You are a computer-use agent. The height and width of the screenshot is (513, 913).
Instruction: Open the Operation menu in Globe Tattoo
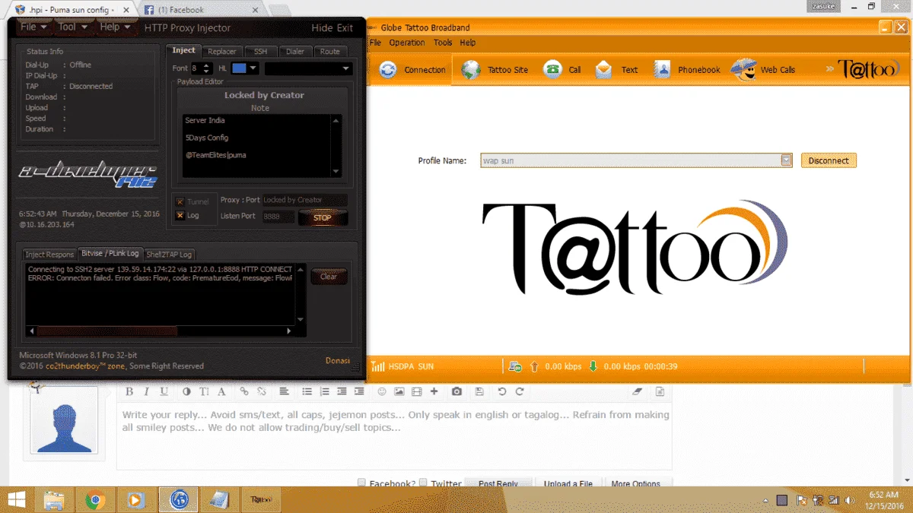click(x=407, y=43)
